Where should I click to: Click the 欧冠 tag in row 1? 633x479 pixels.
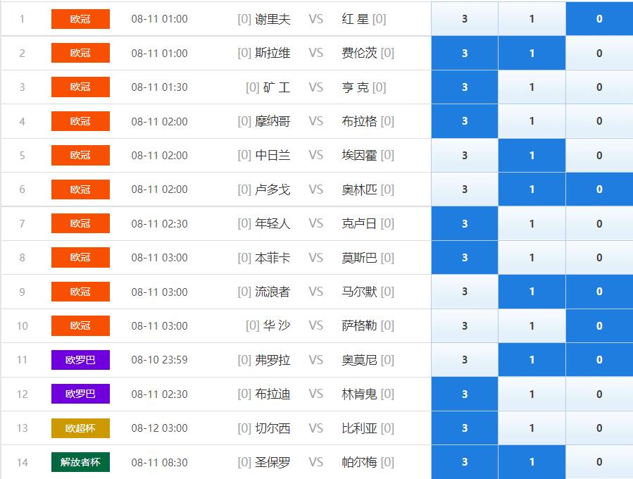click(80, 19)
